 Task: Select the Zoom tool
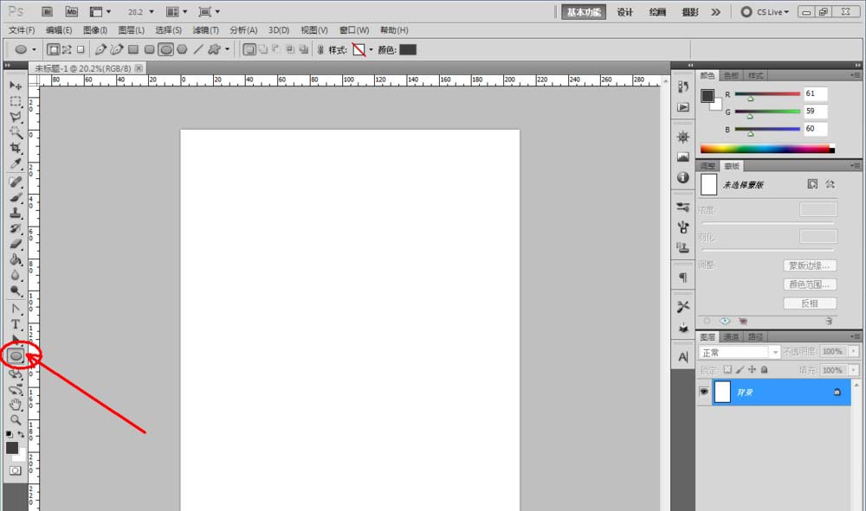16,420
